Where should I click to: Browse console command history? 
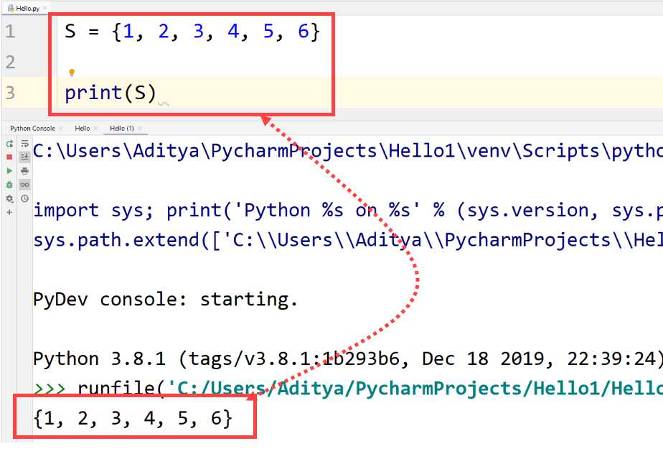pyautogui.click(x=24, y=198)
